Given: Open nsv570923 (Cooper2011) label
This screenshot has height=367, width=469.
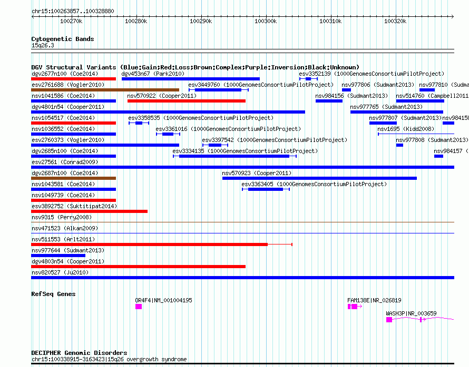Looking at the screenshot, I should point(257,173).
